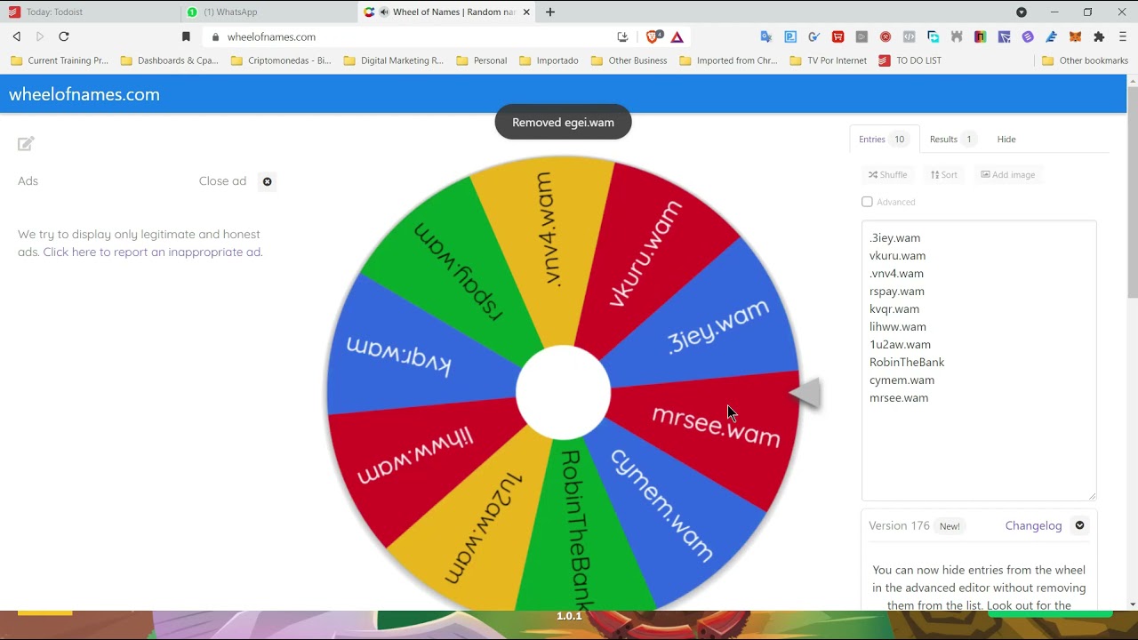This screenshot has width=1138, height=640.
Task: Click the kvqr.wam entry in the list
Action: point(894,308)
